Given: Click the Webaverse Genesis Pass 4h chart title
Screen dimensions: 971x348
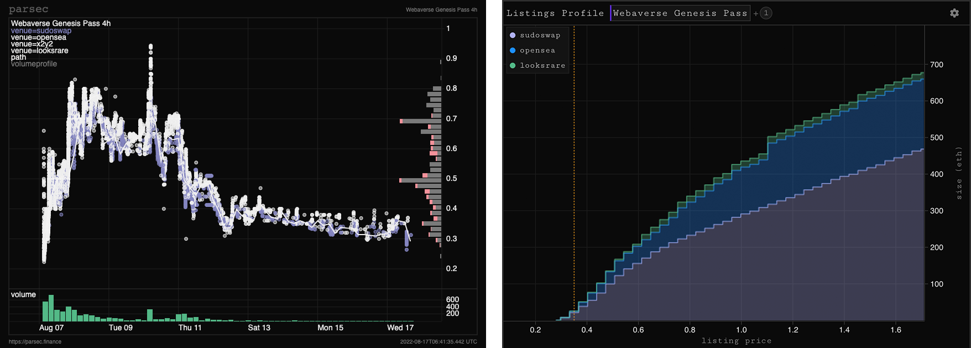Looking at the screenshot, I should [61, 23].
